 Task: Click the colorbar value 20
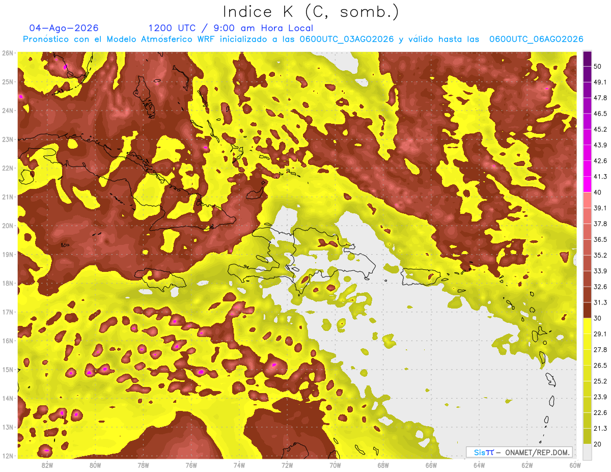coord(598,444)
